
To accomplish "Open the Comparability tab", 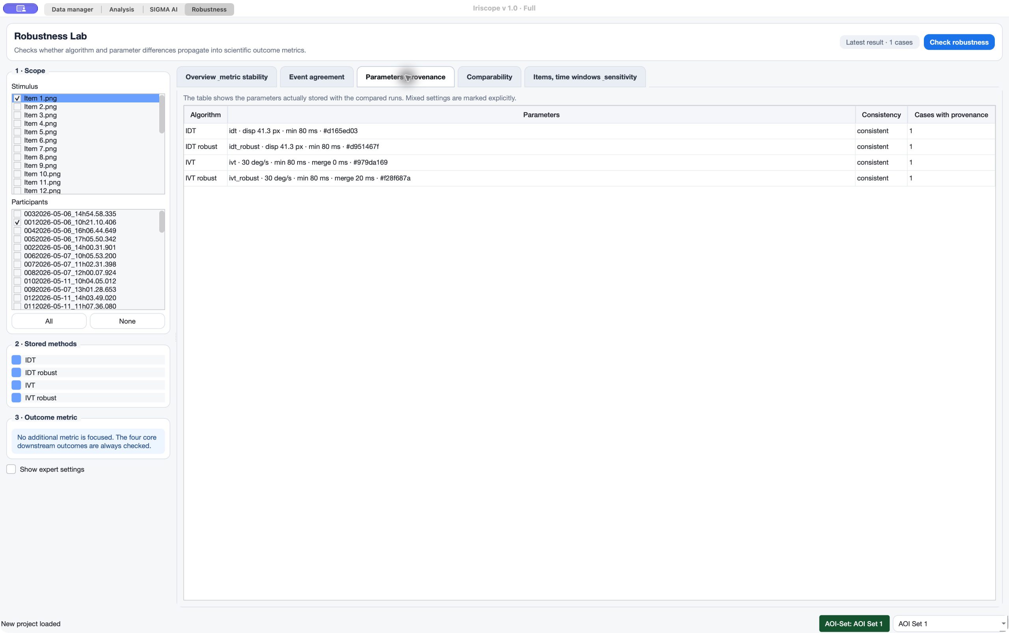I will coord(489,77).
